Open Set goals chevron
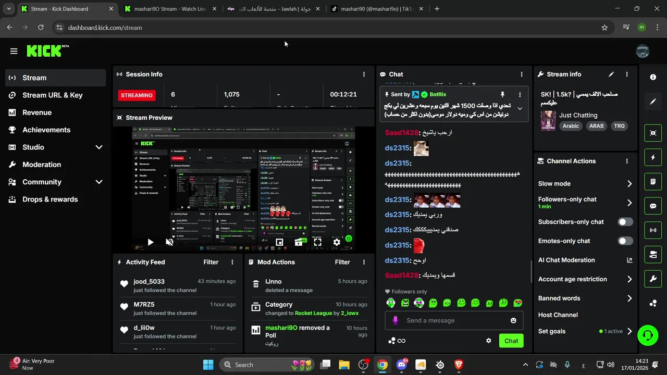Screen dimensions: 667x375 [x=629, y=331]
